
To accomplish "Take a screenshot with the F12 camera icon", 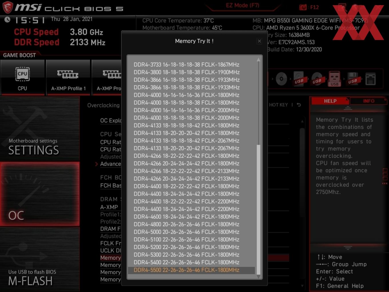I will point(303,7).
